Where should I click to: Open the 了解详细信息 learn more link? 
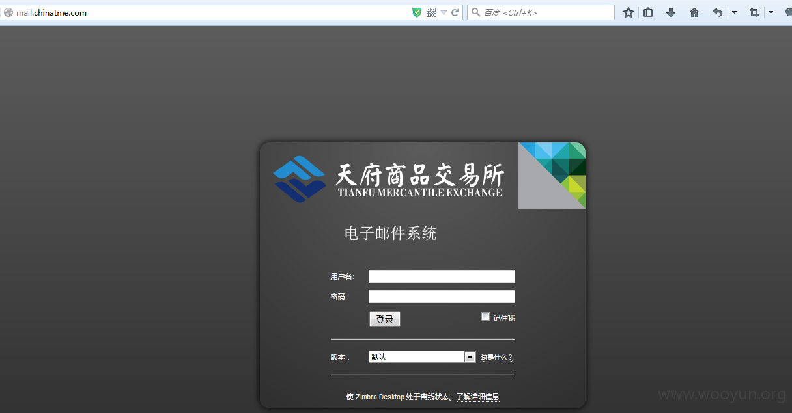tap(478, 397)
